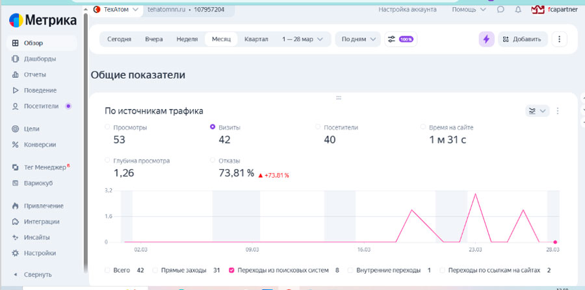Image resolution: width=585 pixels, height=290 pixels.
Task: Click the chart peak near 23.03
Action: (x=475, y=194)
